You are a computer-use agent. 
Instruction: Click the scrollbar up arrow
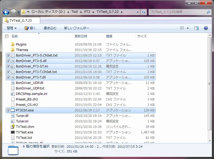(210, 35)
